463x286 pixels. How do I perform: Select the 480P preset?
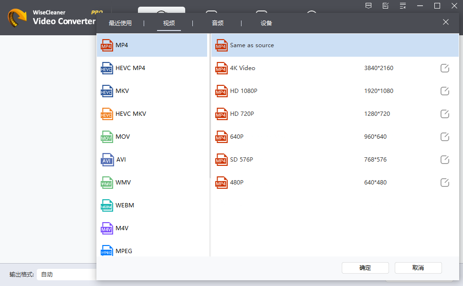335,183
